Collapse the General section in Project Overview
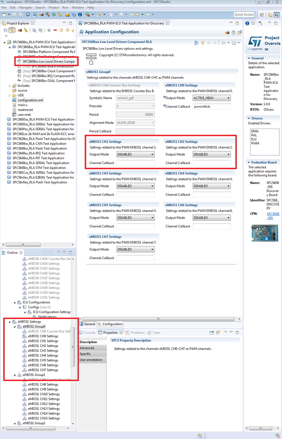The height and width of the screenshot is (439, 282). (249, 58)
